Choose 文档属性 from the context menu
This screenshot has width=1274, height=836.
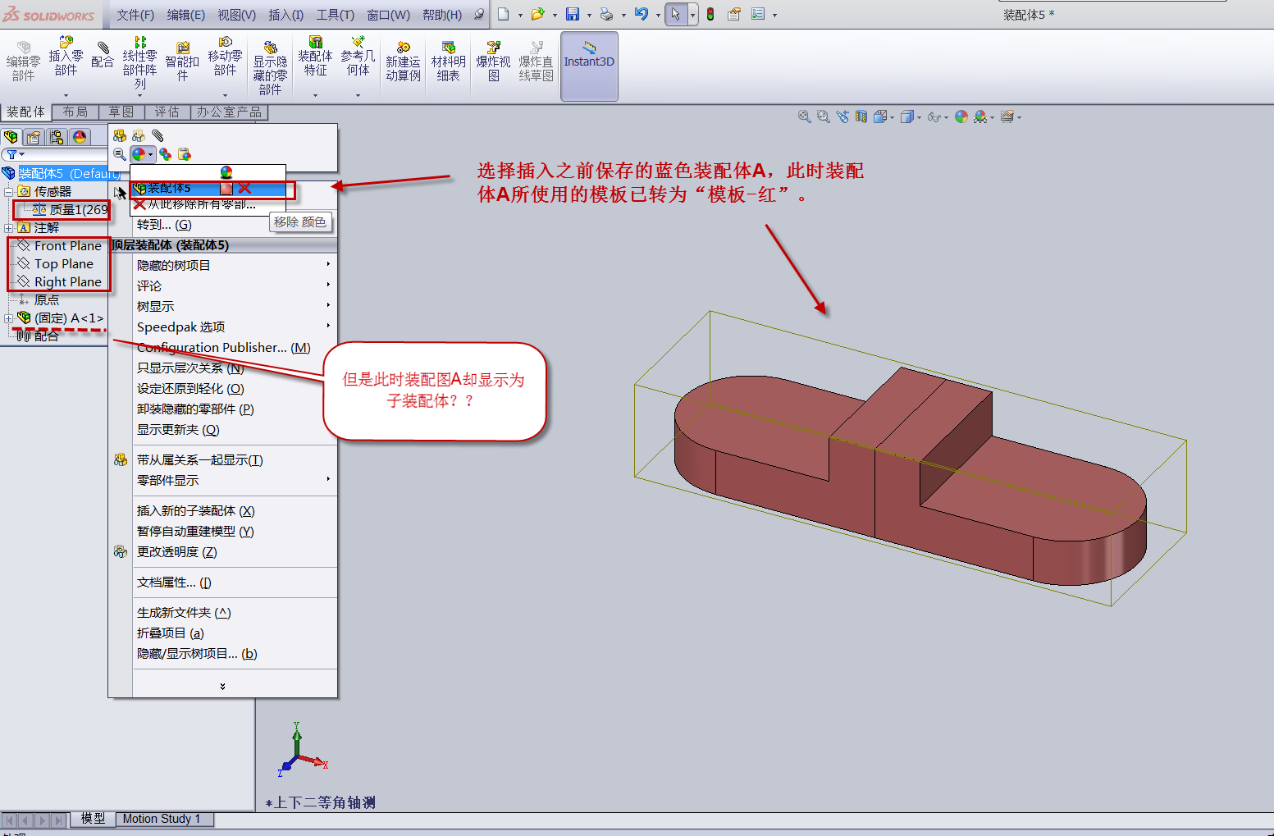tap(174, 582)
